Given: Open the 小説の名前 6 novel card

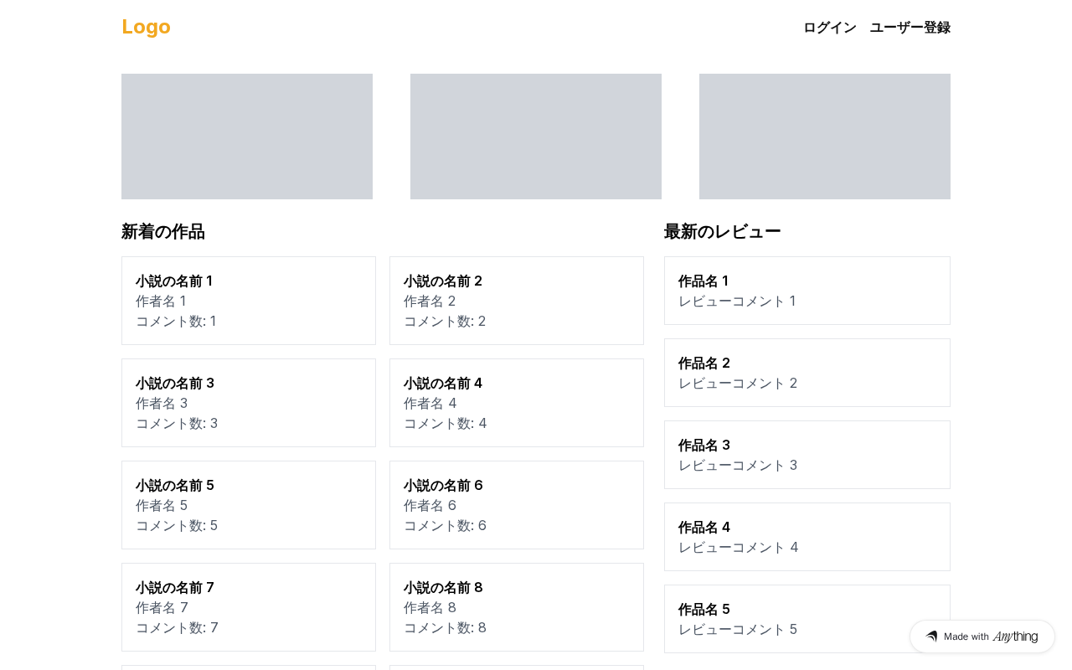Looking at the screenshot, I should [x=517, y=505].
